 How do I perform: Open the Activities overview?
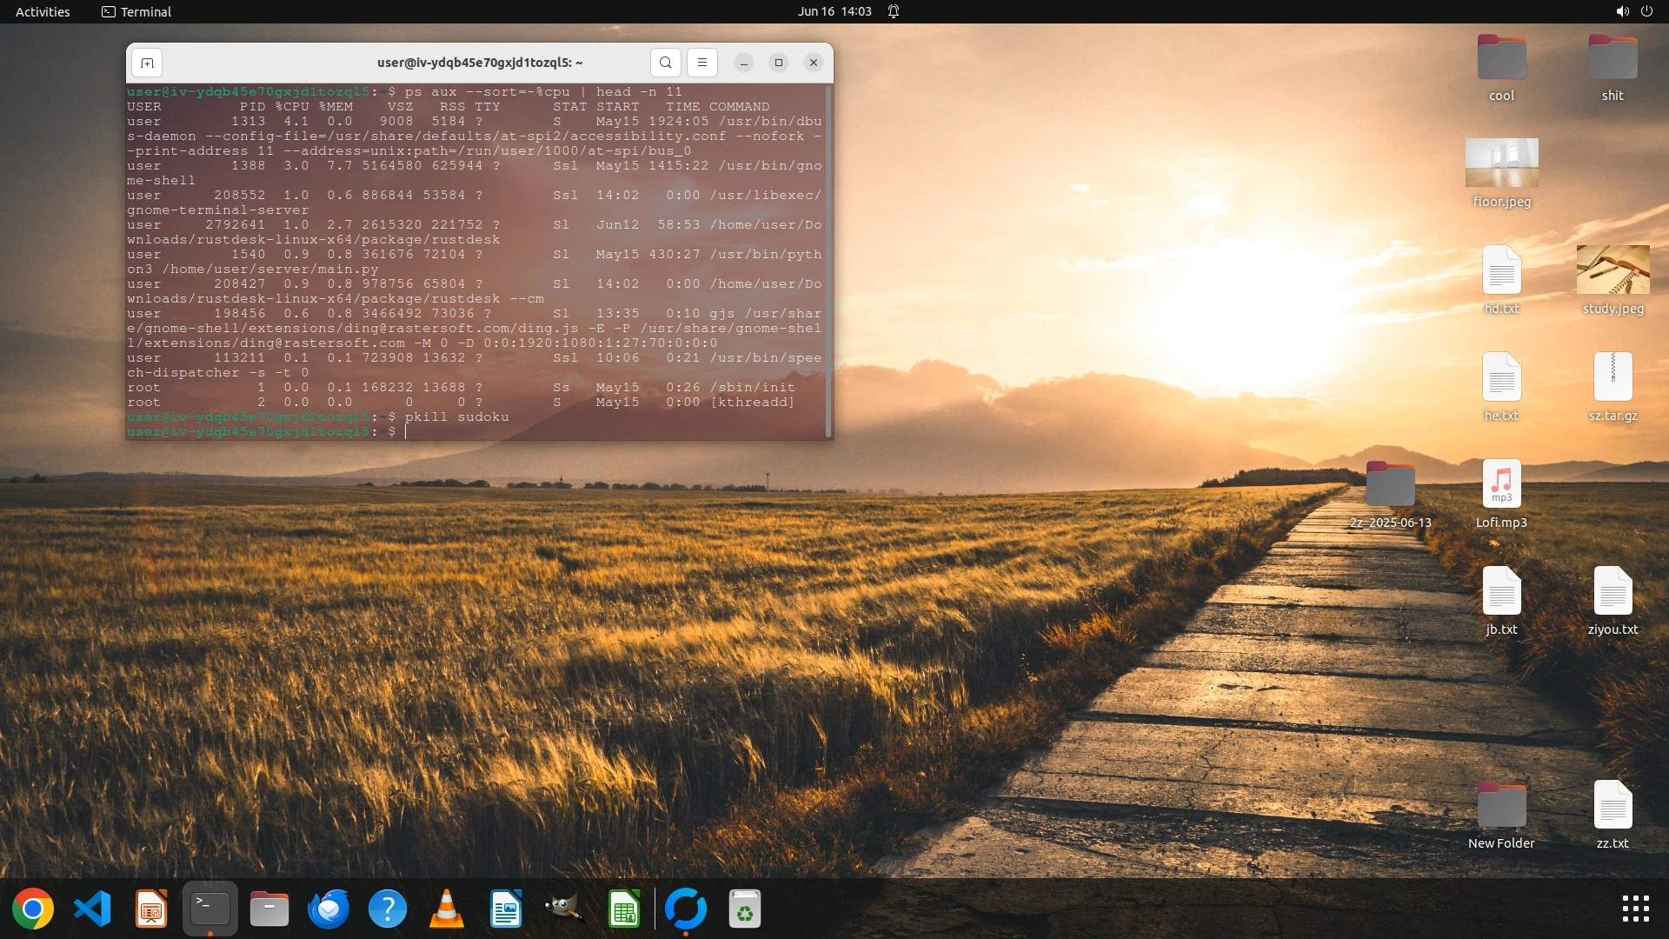pyautogui.click(x=43, y=11)
